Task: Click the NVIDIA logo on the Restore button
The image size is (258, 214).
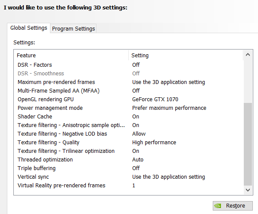Action: pos(218,206)
